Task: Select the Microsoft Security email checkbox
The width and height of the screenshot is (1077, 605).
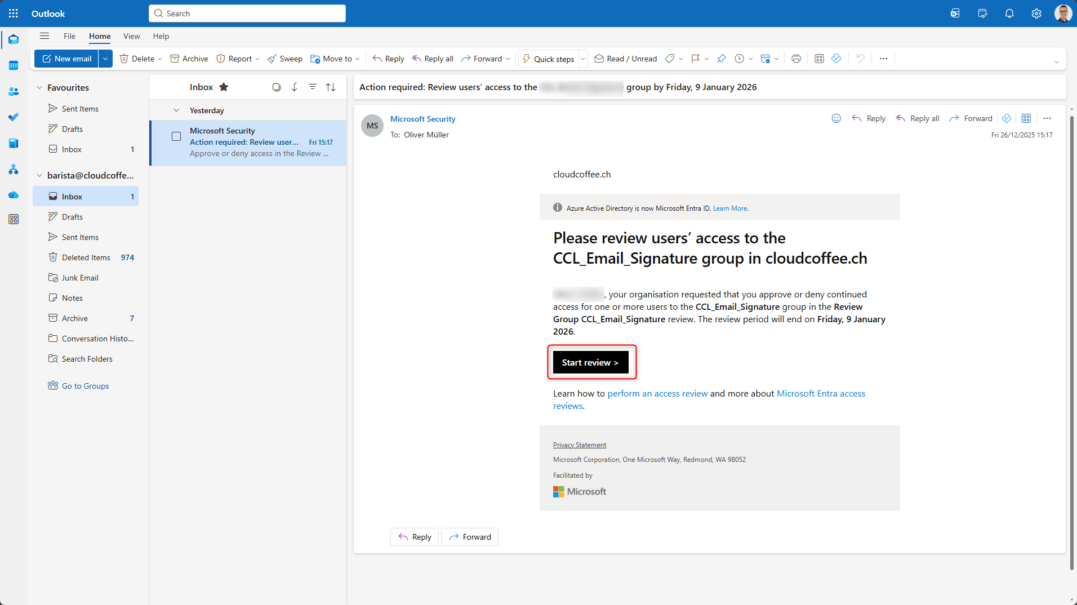Action: click(176, 136)
